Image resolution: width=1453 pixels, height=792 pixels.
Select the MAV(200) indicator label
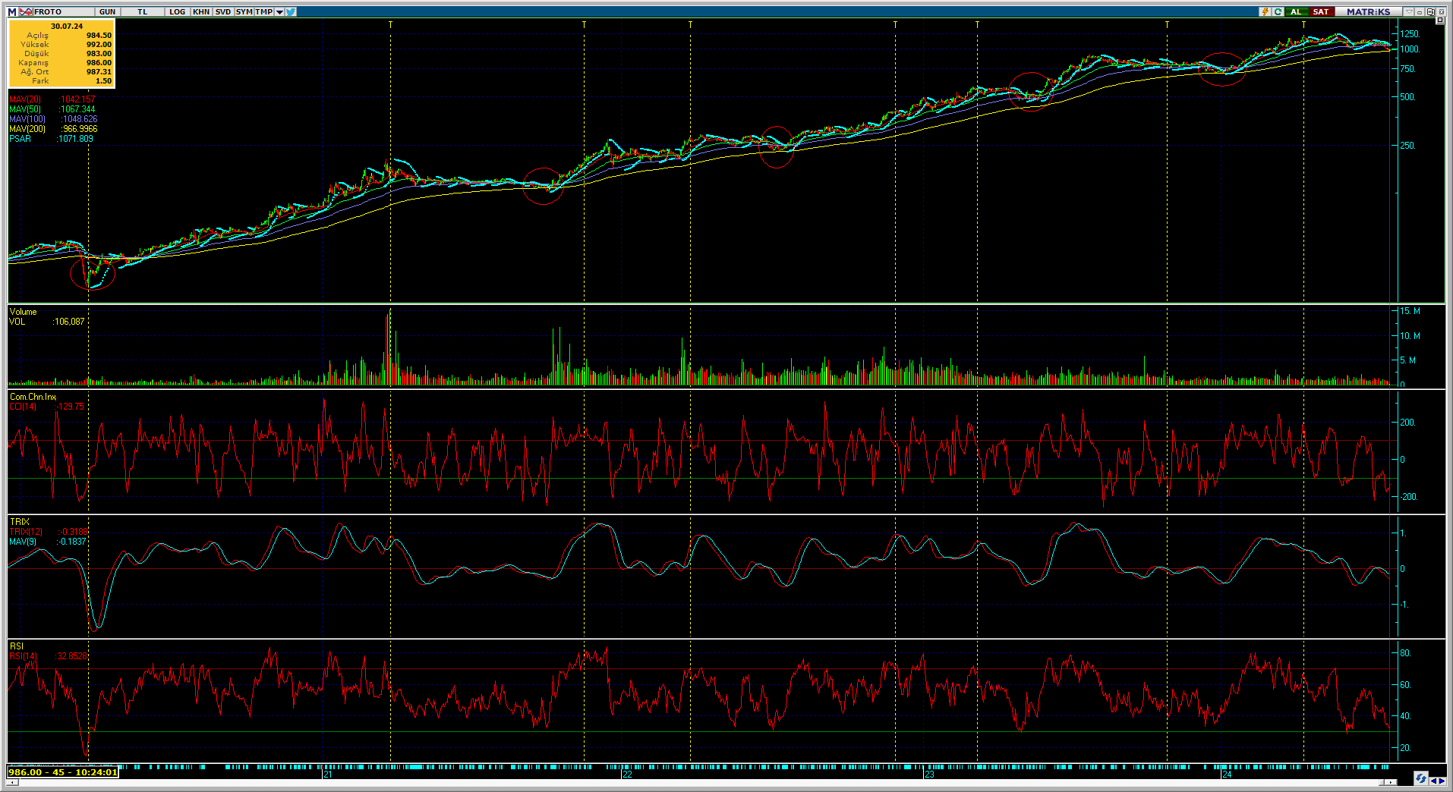(x=27, y=129)
